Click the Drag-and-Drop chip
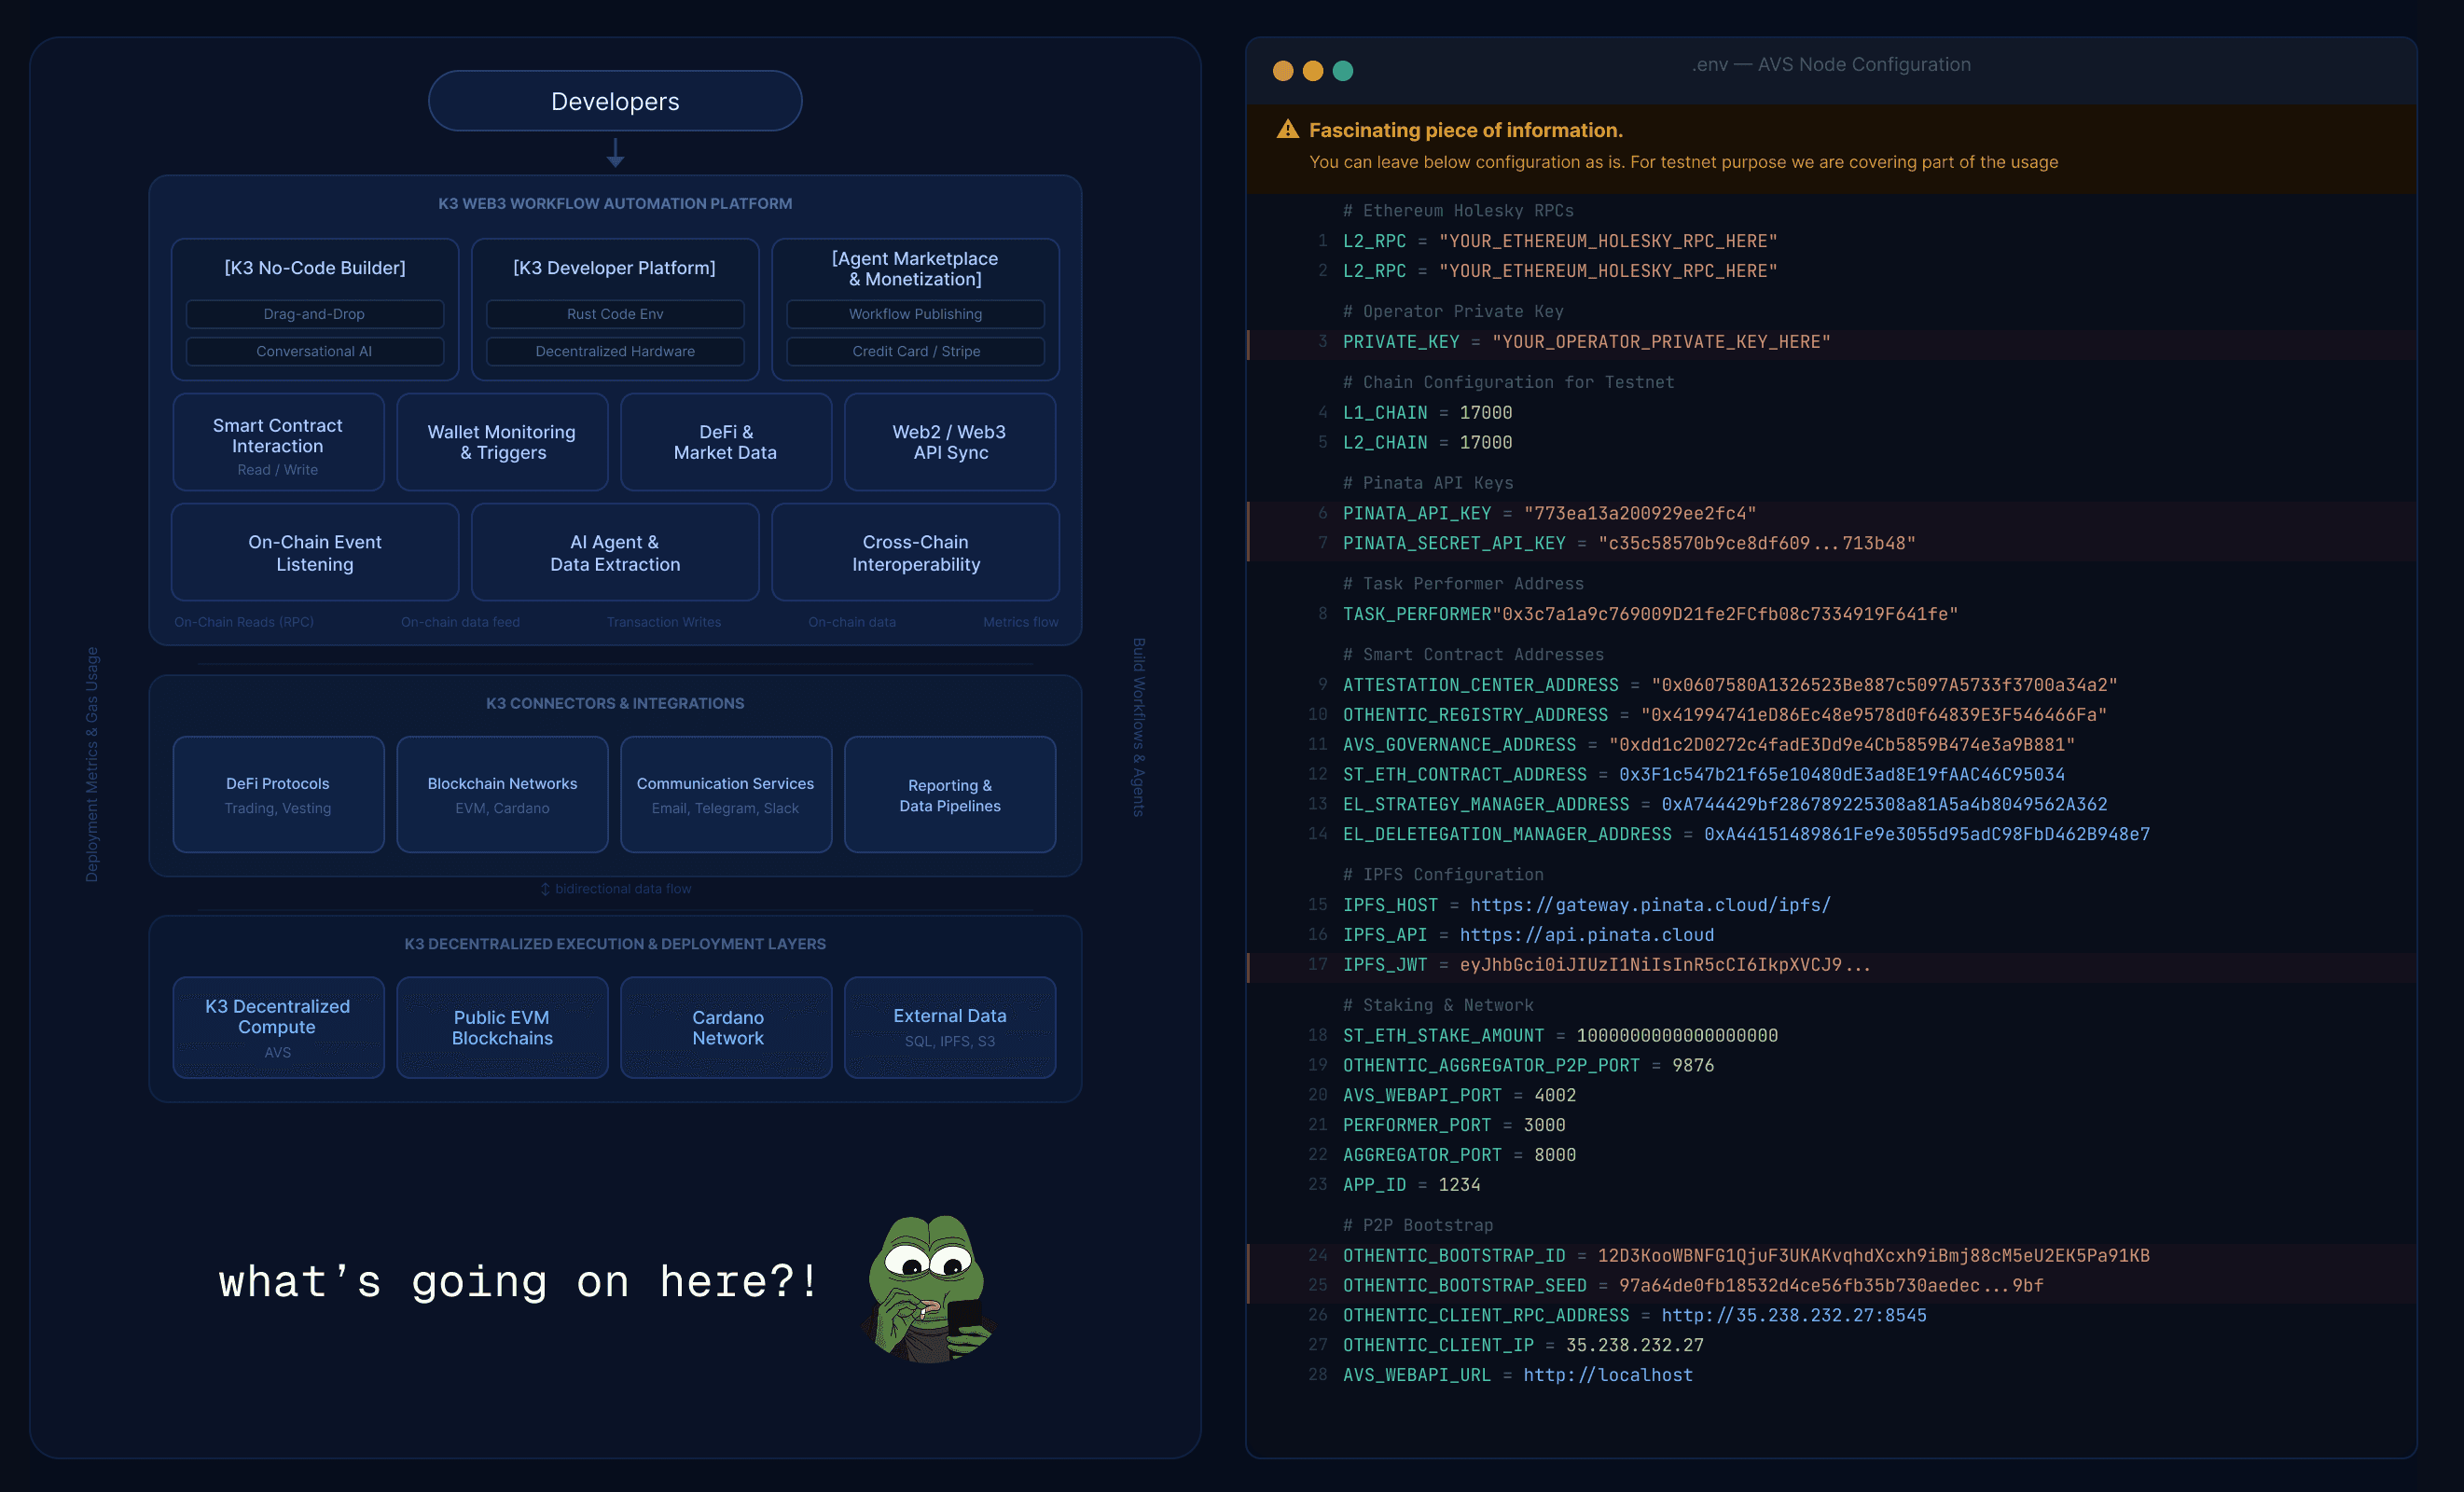The height and width of the screenshot is (1492, 2464). click(315, 314)
